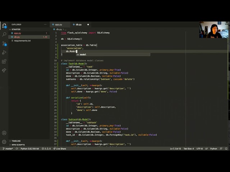Click 'class Task(db.Model):' code line
The image size is (230, 172).
coord(74,64)
